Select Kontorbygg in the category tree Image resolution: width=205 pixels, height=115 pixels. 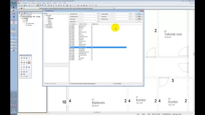(51, 19)
